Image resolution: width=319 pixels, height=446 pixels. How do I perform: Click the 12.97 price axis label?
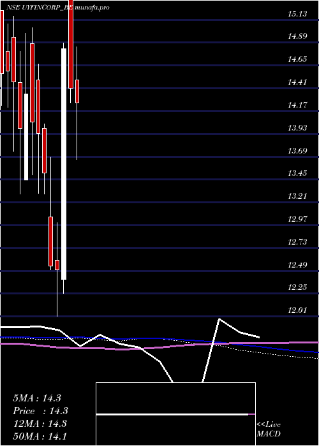click(x=297, y=219)
